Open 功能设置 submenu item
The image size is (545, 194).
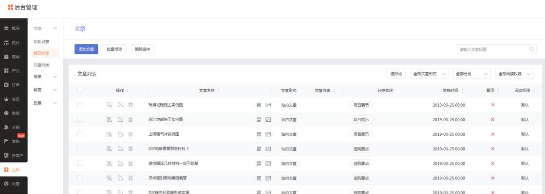(x=41, y=42)
